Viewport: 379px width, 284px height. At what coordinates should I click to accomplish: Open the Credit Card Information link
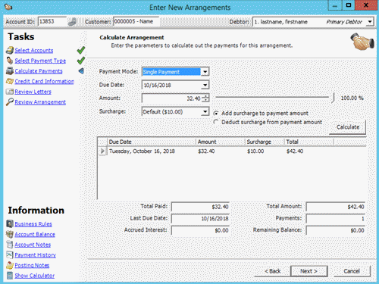coord(44,81)
